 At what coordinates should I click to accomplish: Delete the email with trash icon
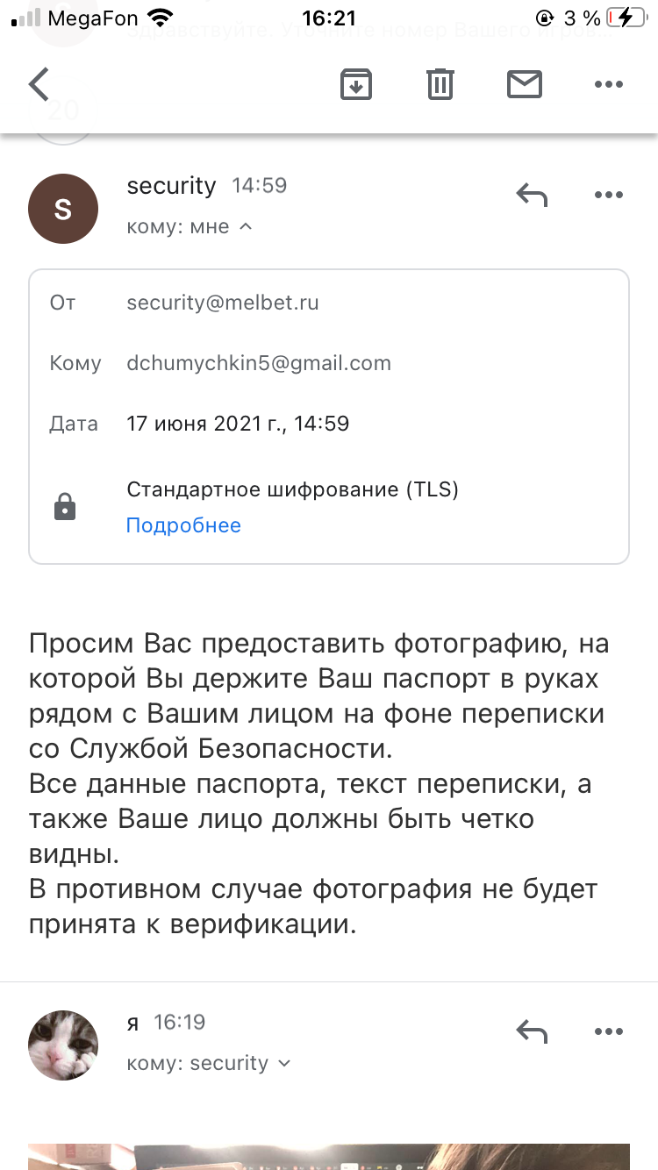440,84
